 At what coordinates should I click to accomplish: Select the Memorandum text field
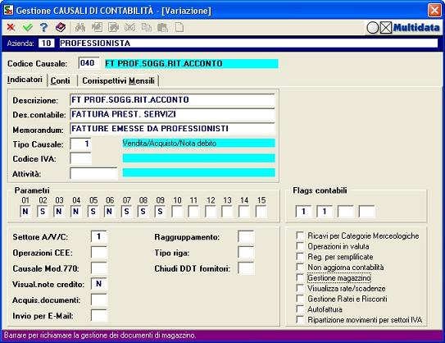(173, 129)
